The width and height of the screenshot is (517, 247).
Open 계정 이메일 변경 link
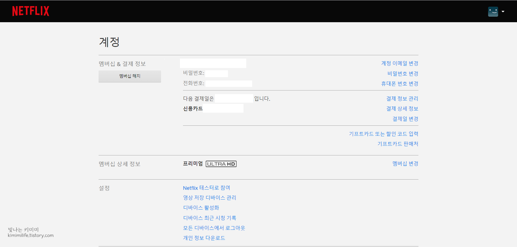tap(400, 63)
